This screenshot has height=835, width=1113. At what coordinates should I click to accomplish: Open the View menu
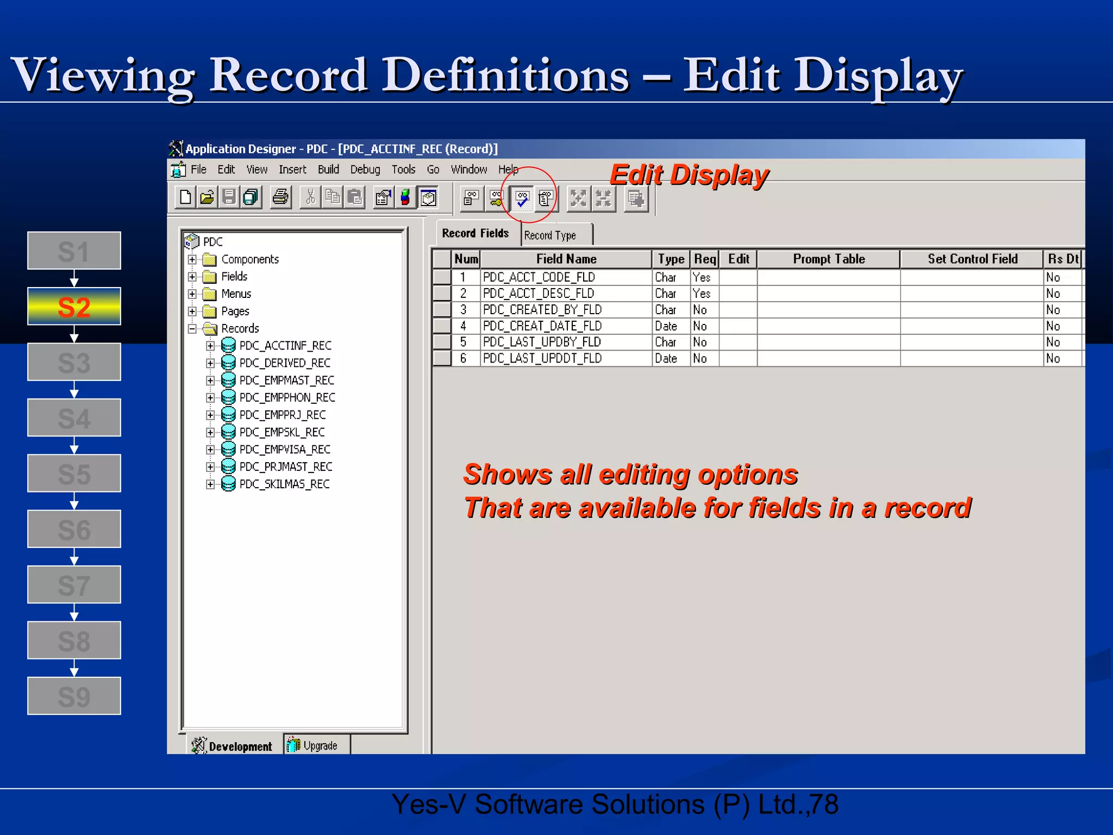(x=257, y=170)
